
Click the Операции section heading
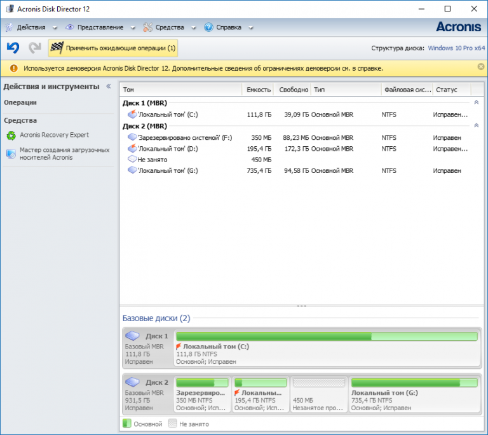pyautogui.click(x=20, y=102)
